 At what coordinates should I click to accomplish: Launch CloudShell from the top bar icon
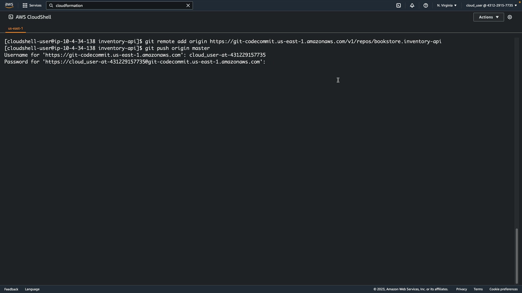click(x=399, y=5)
